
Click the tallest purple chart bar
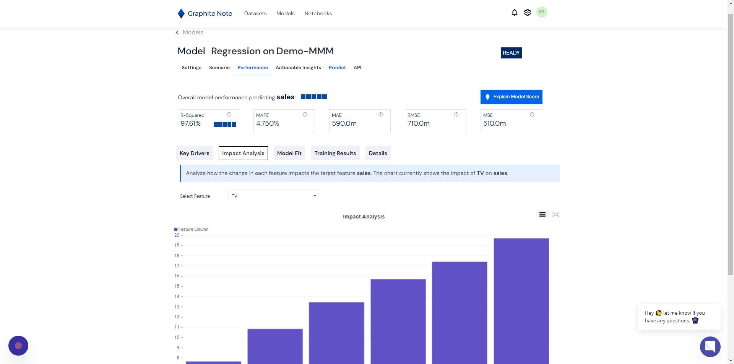(521, 301)
